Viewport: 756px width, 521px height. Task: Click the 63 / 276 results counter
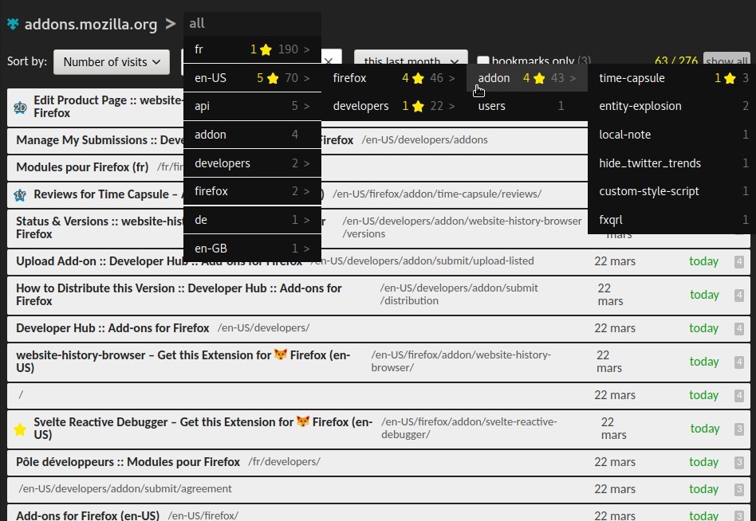[x=676, y=61]
